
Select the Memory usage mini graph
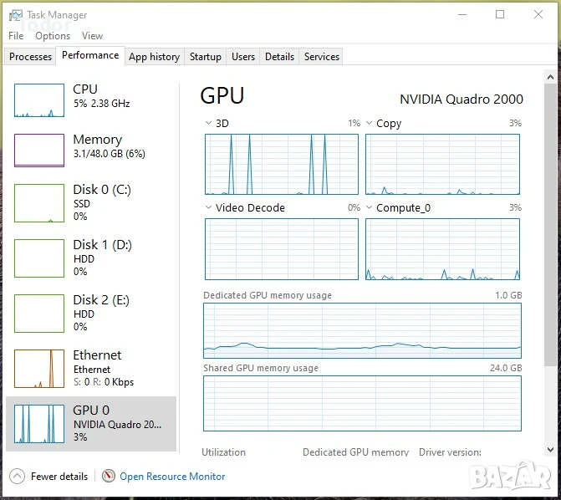(x=39, y=151)
